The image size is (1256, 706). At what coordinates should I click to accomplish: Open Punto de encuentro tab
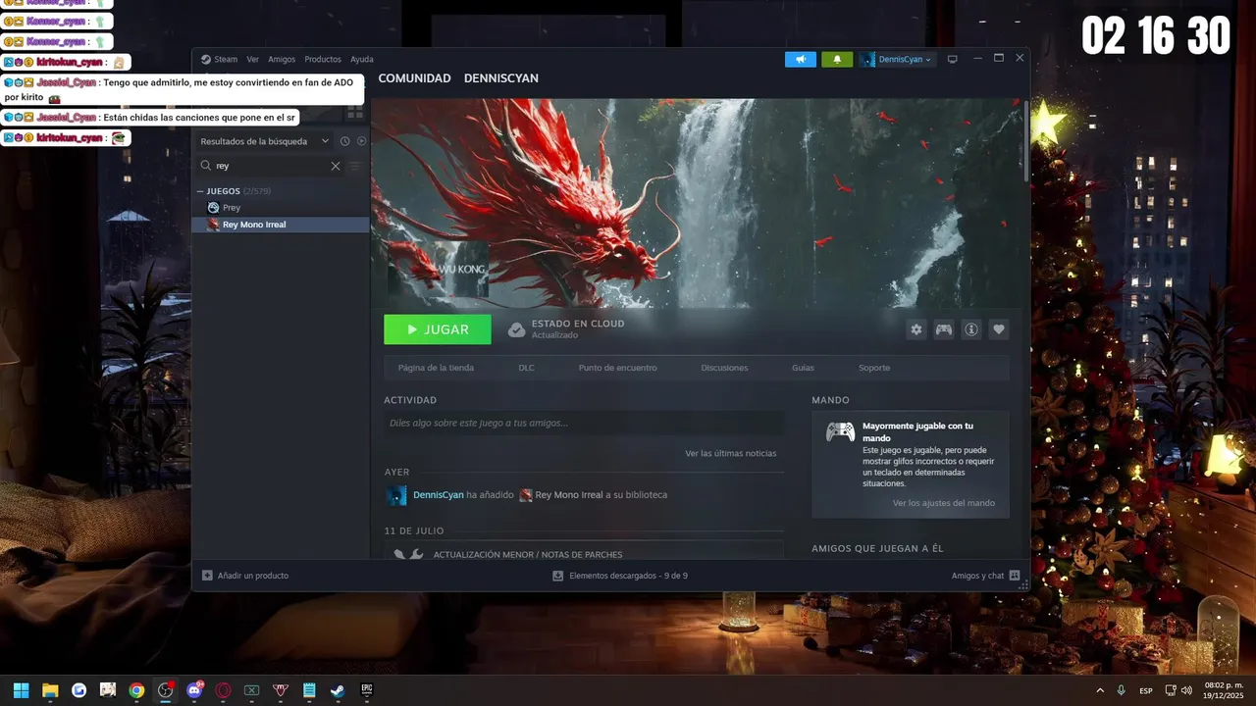pos(617,368)
